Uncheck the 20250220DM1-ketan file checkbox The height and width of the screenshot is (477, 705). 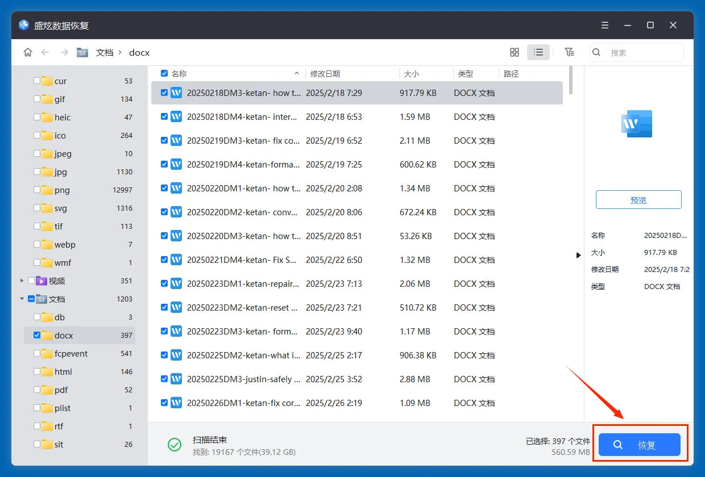coord(164,188)
